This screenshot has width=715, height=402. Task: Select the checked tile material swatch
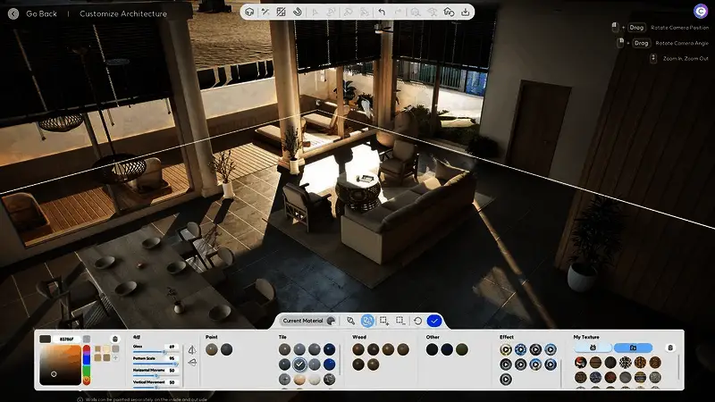click(300, 364)
